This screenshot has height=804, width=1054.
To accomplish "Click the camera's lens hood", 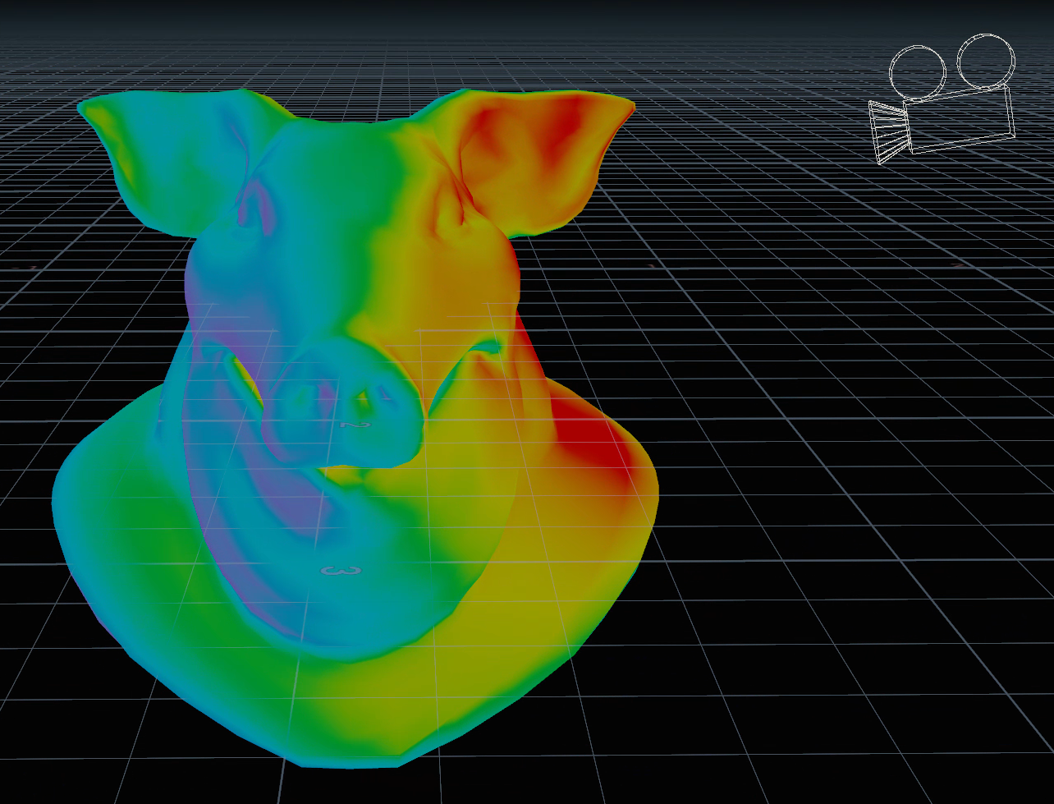I will pyautogui.click(x=888, y=131).
